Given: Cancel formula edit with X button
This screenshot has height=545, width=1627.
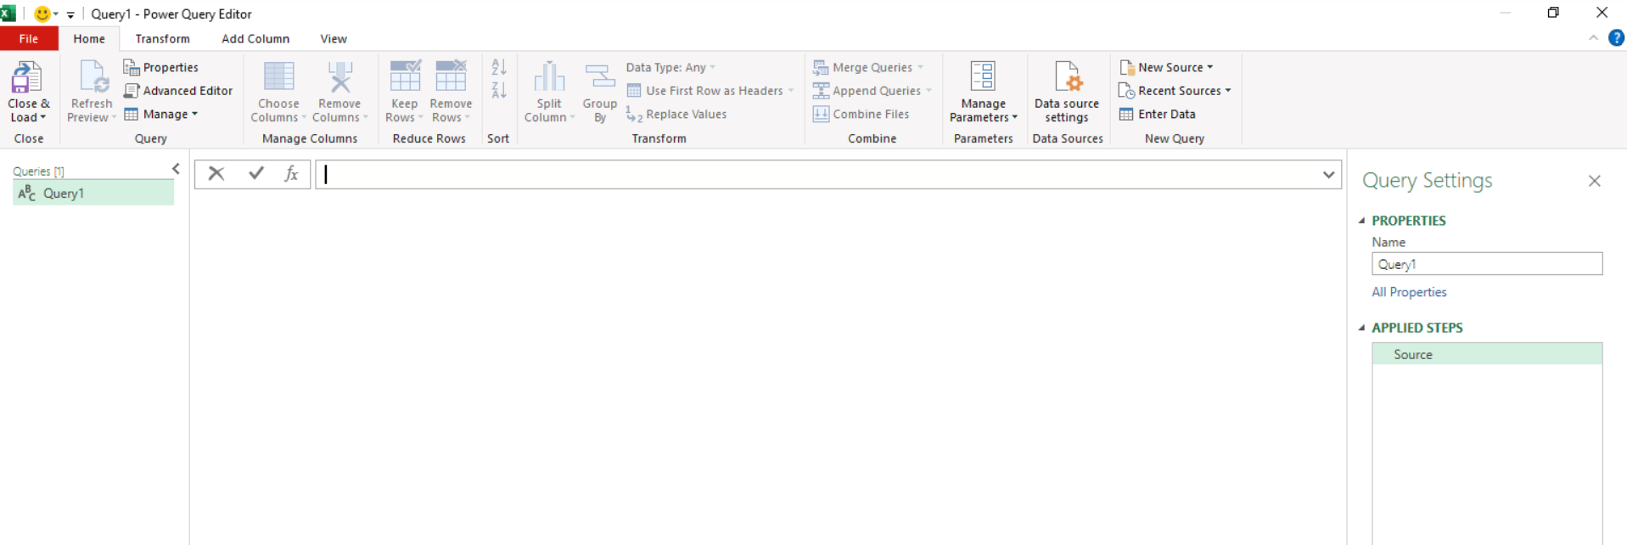Looking at the screenshot, I should click(x=216, y=174).
